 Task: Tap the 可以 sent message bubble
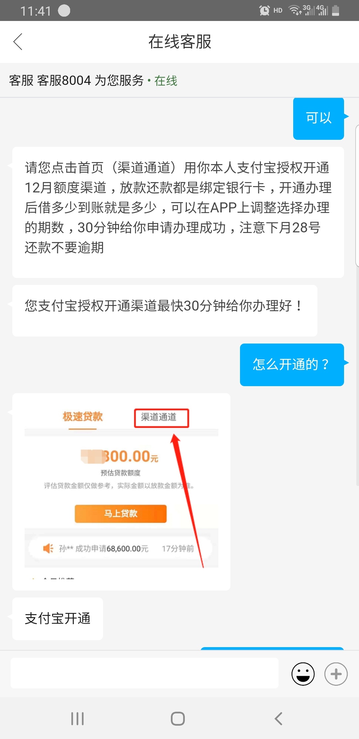(318, 119)
